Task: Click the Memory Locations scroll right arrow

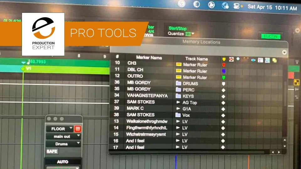Action: (279, 152)
